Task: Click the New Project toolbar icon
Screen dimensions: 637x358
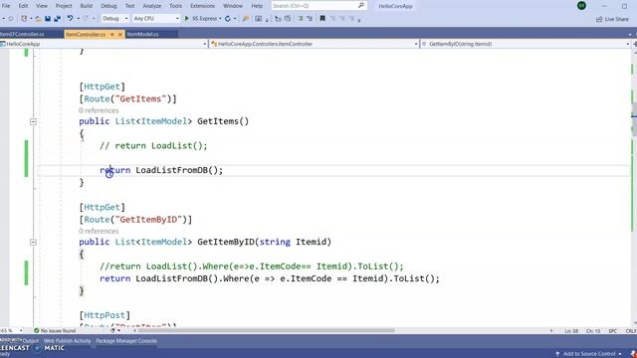Action: (x=24, y=19)
